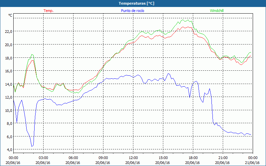
Task: Click the 10,0 y-axis value
Action: pos(9,111)
